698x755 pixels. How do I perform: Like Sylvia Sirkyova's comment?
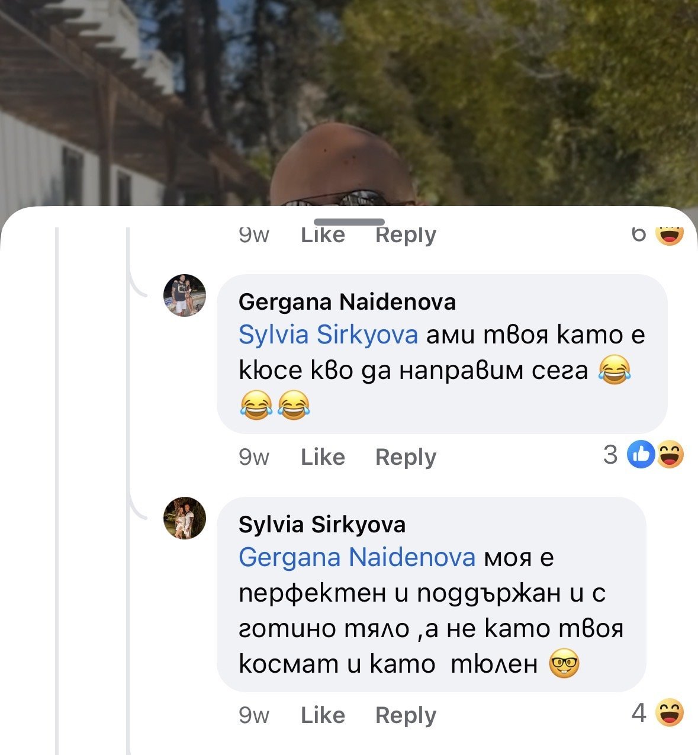pyautogui.click(x=323, y=715)
